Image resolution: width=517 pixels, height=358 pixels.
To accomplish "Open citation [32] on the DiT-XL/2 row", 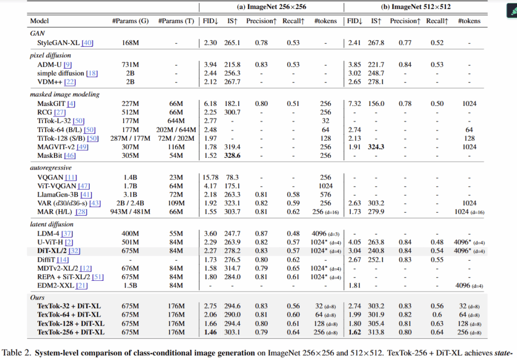I will [75, 251].
